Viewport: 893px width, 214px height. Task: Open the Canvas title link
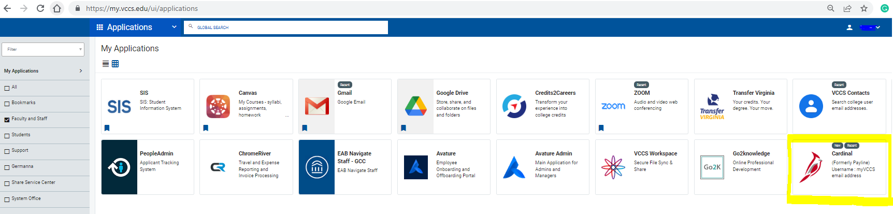coord(248,93)
